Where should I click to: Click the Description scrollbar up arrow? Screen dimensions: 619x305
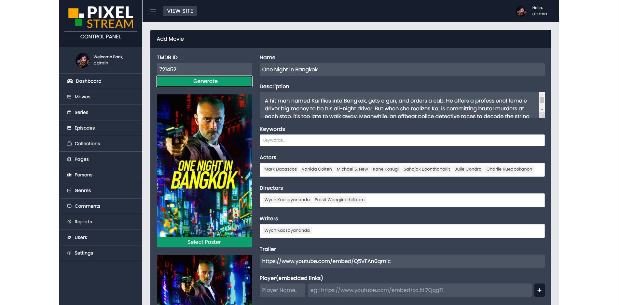[542, 94]
